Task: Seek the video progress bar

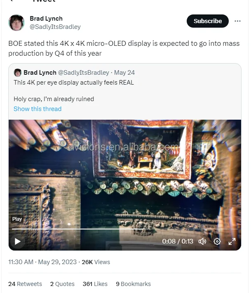Action: click(x=124, y=229)
